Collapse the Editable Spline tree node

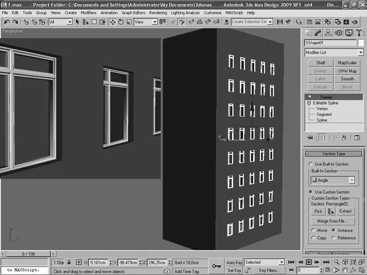coord(309,103)
